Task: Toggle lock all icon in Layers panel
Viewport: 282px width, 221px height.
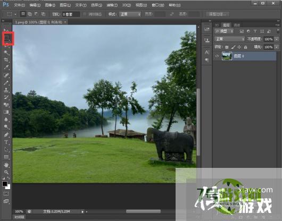Action: 245,47
